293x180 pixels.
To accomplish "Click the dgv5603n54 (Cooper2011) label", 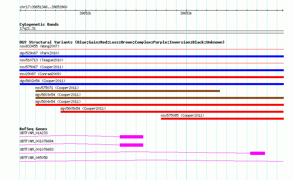I will [58, 95].
